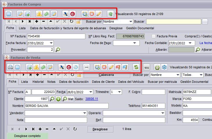Open the Fecha 28/01/2022 date dropdown
This screenshot has height=139, width=212.
91,92
